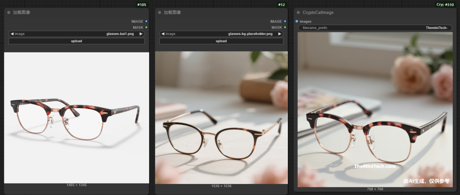Collapse the 加载图像 node numbered #105

click(9, 12)
